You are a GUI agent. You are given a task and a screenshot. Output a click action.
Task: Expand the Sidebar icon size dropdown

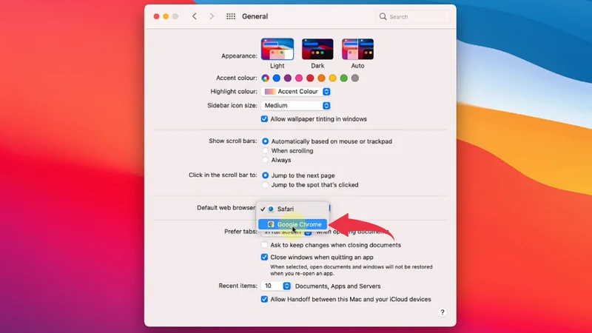297,106
